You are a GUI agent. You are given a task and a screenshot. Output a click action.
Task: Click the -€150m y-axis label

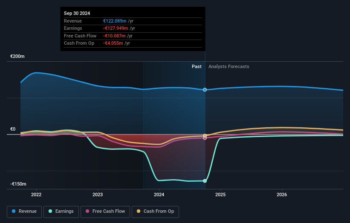coord(18,184)
